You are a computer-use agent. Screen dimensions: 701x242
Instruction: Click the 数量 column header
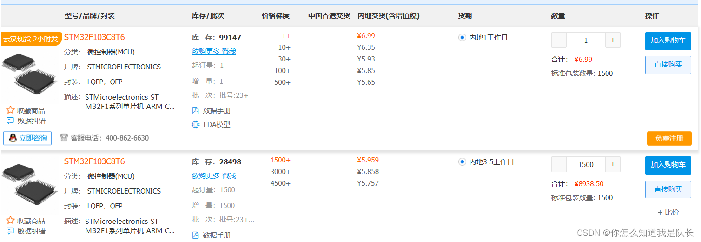coord(558,15)
